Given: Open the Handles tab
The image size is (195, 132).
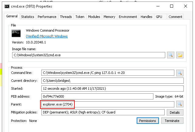Looking at the screenshot, I should pyautogui.click(x=146, y=17).
